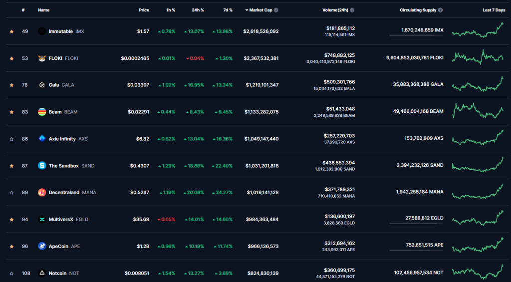Click the ApeCoin logo icon
This screenshot has height=282, width=511.
pyautogui.click(x=42, y=246)
